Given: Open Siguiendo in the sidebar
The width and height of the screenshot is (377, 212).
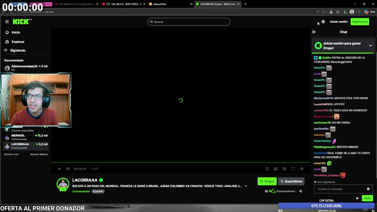Looking at the screenshot, I should 15,50.
